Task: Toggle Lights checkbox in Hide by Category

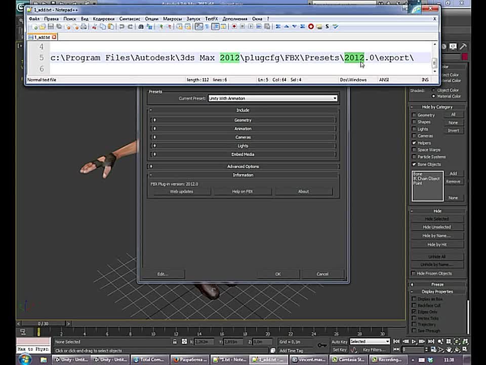Action: [x=414, y=129]
